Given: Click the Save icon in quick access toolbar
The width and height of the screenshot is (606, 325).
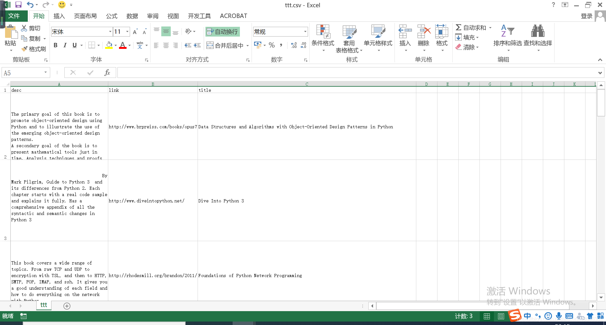Looking at the screenshot, I should (x=18, y=5).
